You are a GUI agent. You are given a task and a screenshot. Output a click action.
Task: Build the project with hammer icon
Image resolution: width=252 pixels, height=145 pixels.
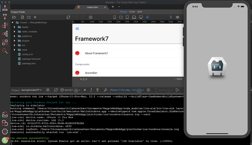click(x=106, y=90)
